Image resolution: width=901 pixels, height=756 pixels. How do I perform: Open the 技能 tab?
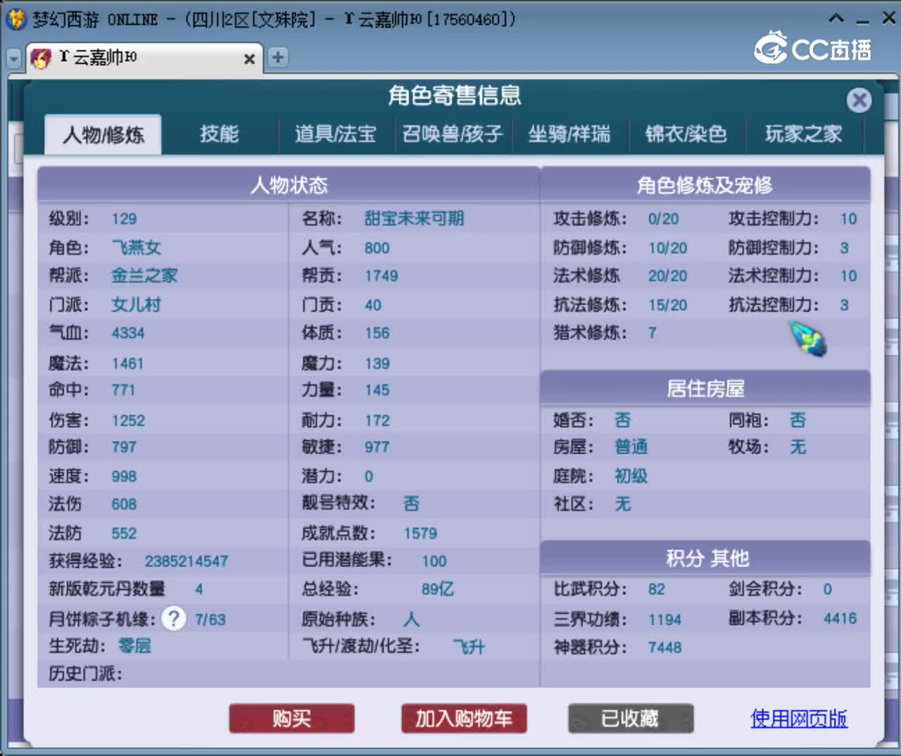click(220, 134)
